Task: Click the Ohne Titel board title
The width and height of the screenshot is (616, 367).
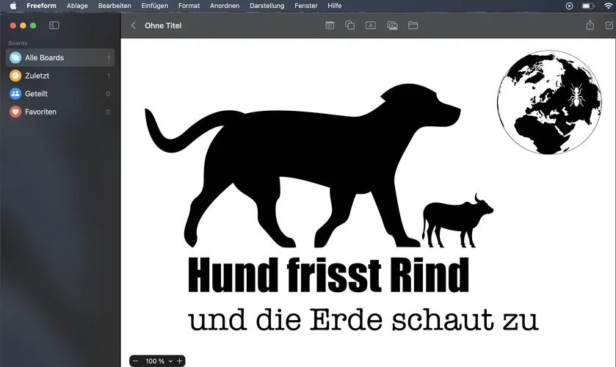Action: (x=163, y=26)
